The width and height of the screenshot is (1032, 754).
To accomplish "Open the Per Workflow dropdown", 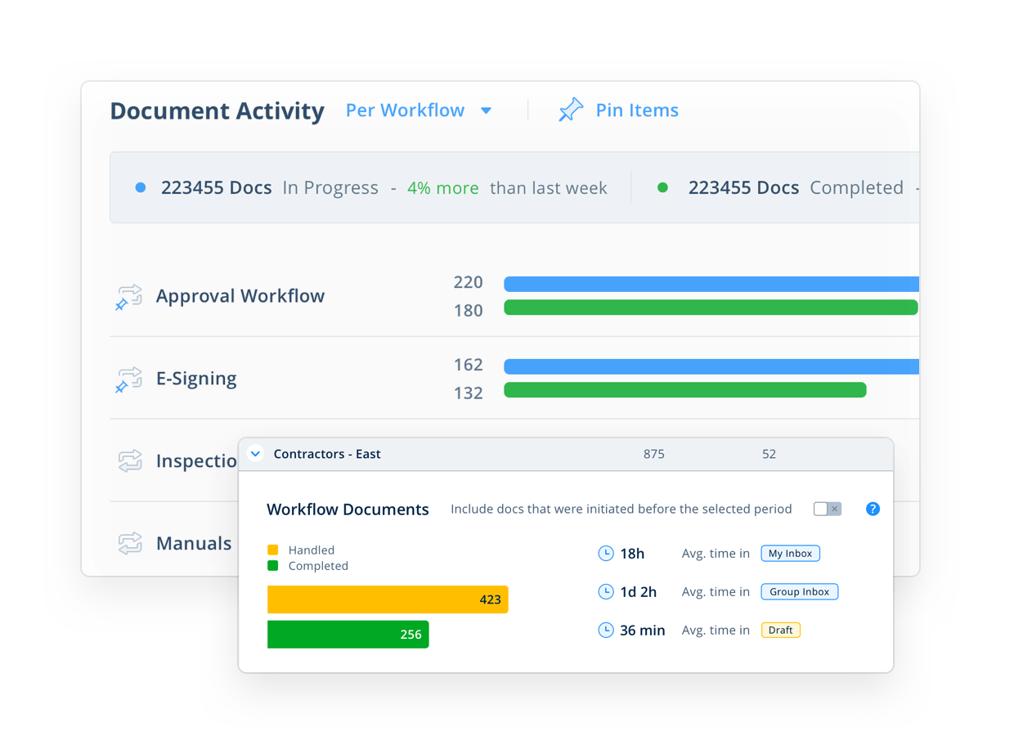I will [419, 110].
